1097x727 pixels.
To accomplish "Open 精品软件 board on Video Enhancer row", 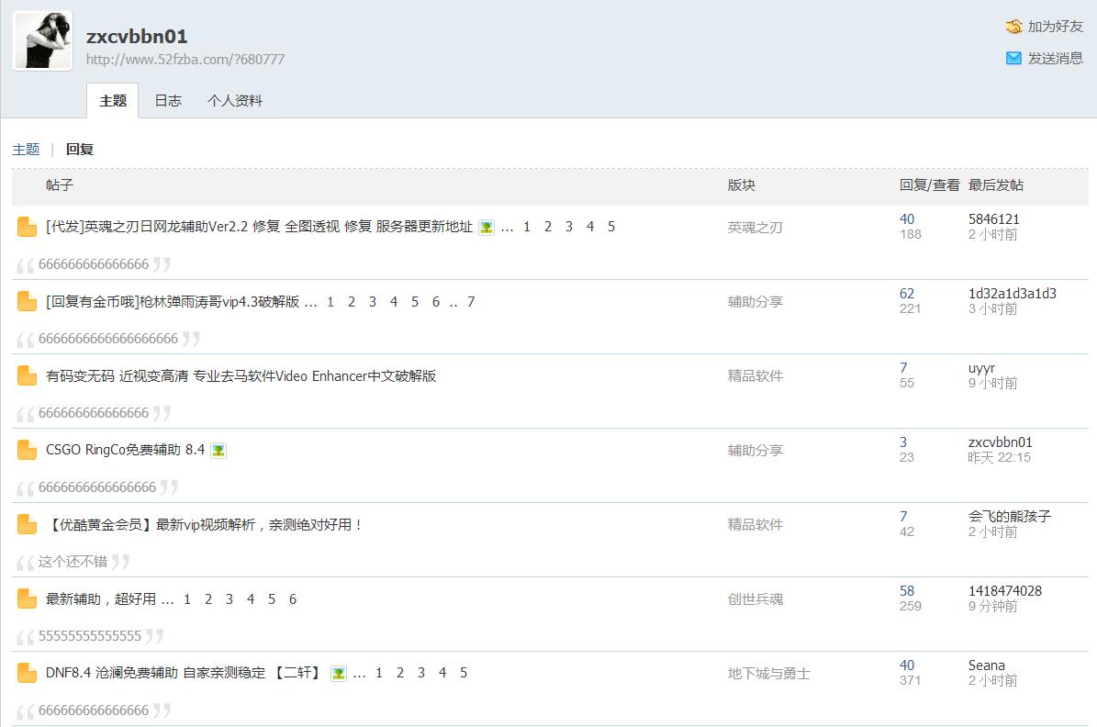I will [x=755, y=375].
